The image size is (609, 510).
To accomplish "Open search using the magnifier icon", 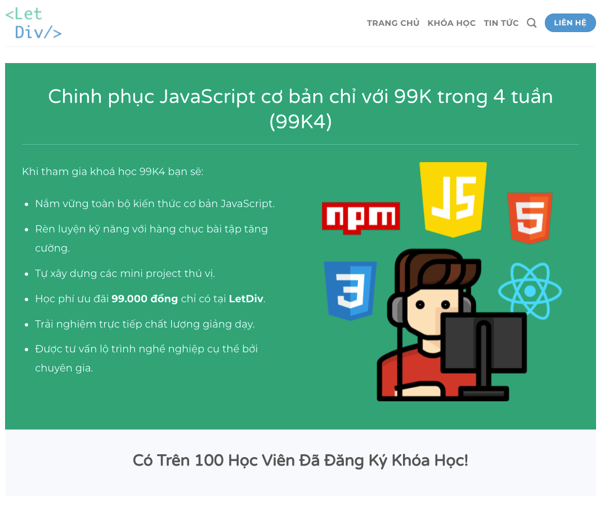I will pyautogui.click(x=531, y=23).
